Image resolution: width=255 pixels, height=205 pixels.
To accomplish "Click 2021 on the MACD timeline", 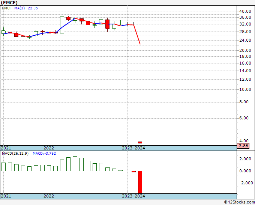I will [6, 196].
